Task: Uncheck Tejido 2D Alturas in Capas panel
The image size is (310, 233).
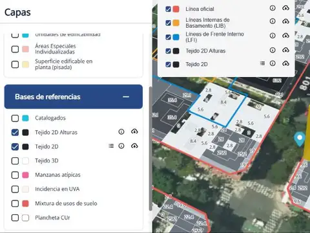Action: point(15,132)
